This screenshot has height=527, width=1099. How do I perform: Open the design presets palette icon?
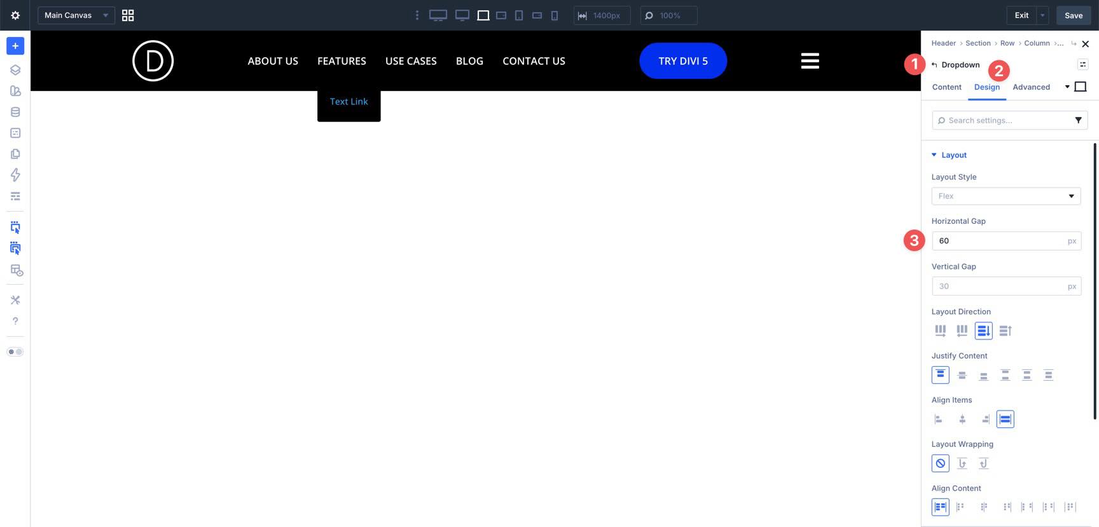(15, 91)
